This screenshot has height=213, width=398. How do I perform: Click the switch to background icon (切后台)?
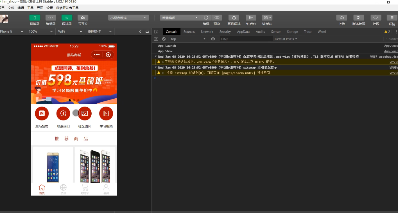[x=251, y=18]
